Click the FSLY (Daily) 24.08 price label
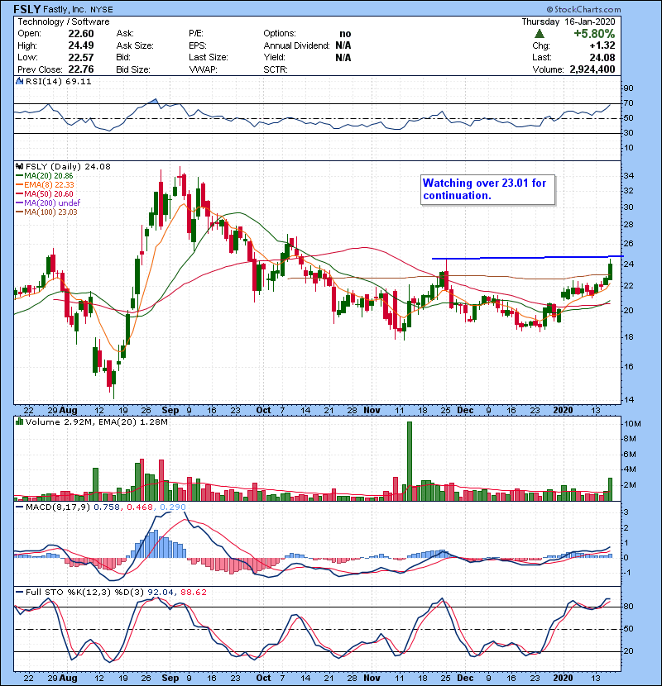The width and height of the screenshot is (662, 686). pos(68,166)
